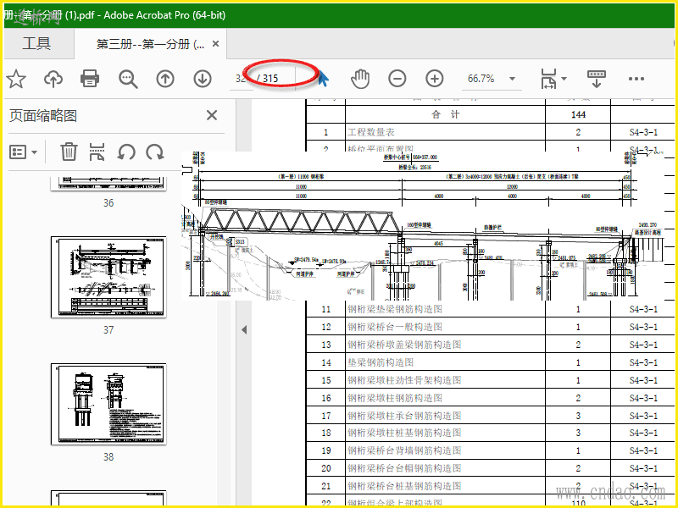Image resolution: width=678 pixels, height=508 pixels.
Task: Switch to the 工具 tab
Action: click(36, 43)
